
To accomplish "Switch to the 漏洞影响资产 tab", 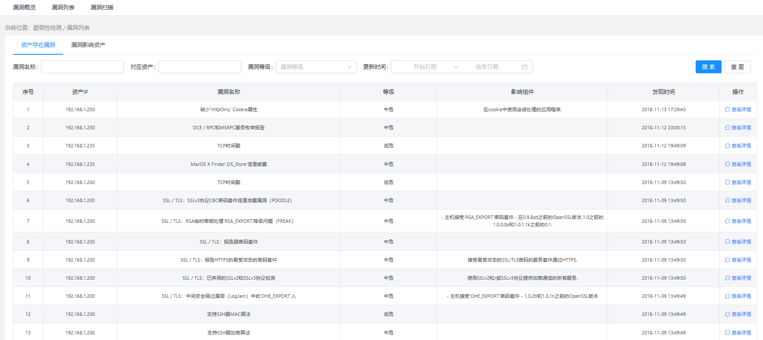I will [88, 45].
